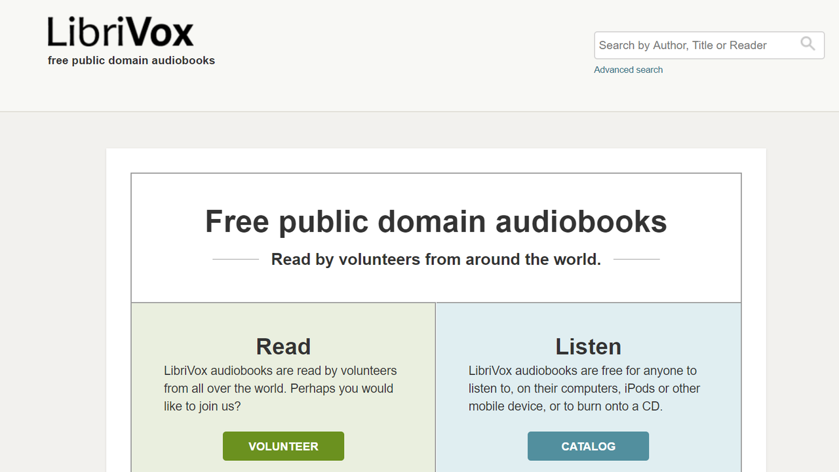Open the LibriVox logo homepage link
Screen dimensions: 839x472
point(121,32)
